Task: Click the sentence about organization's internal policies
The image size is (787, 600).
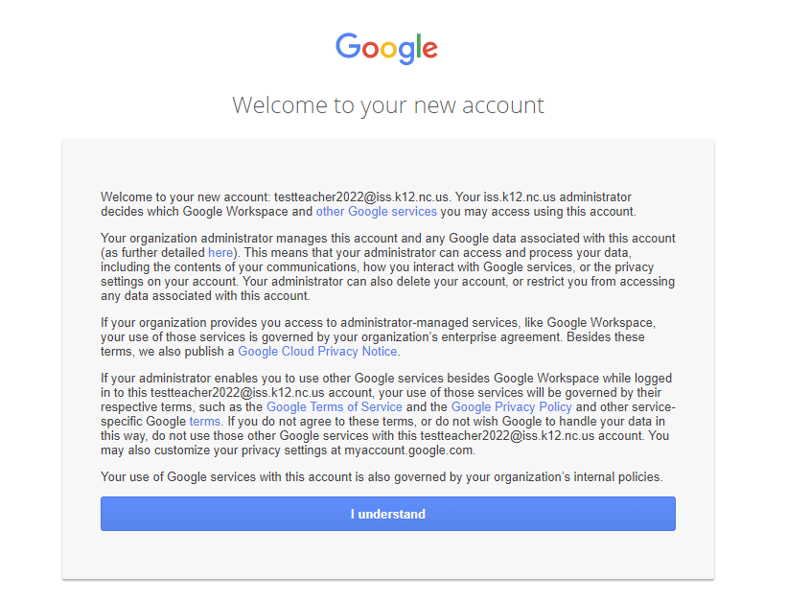Action: coord(382,476)
